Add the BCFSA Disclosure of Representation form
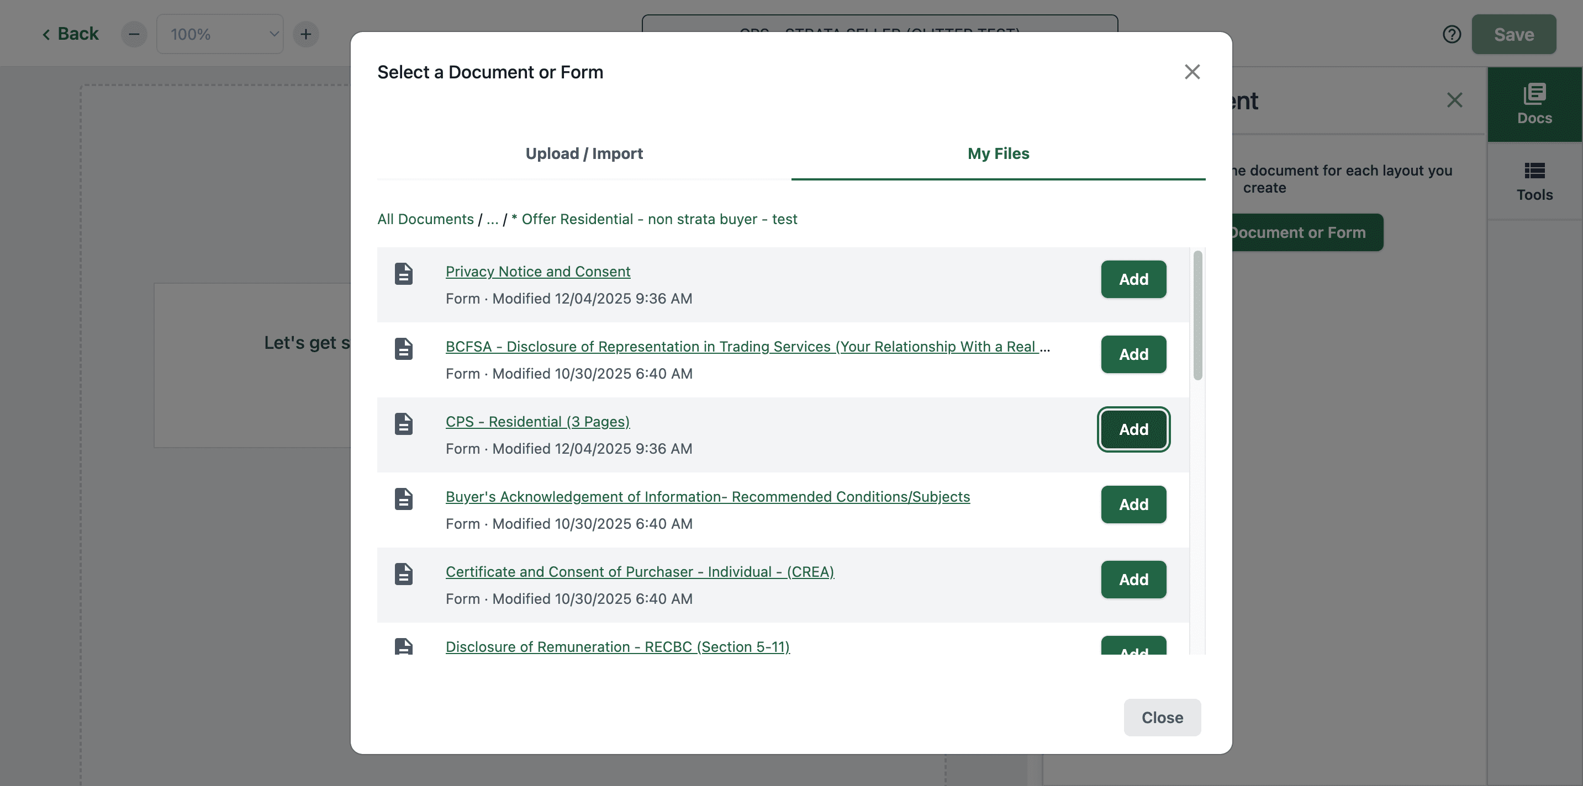The height and width of the screenshot is (786, 1583). tap(1133, 354)
